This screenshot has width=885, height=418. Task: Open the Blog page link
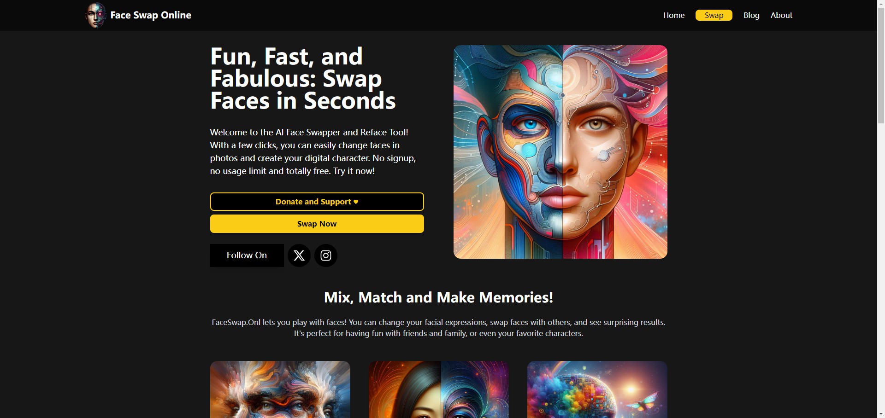(x=751, y=15)
